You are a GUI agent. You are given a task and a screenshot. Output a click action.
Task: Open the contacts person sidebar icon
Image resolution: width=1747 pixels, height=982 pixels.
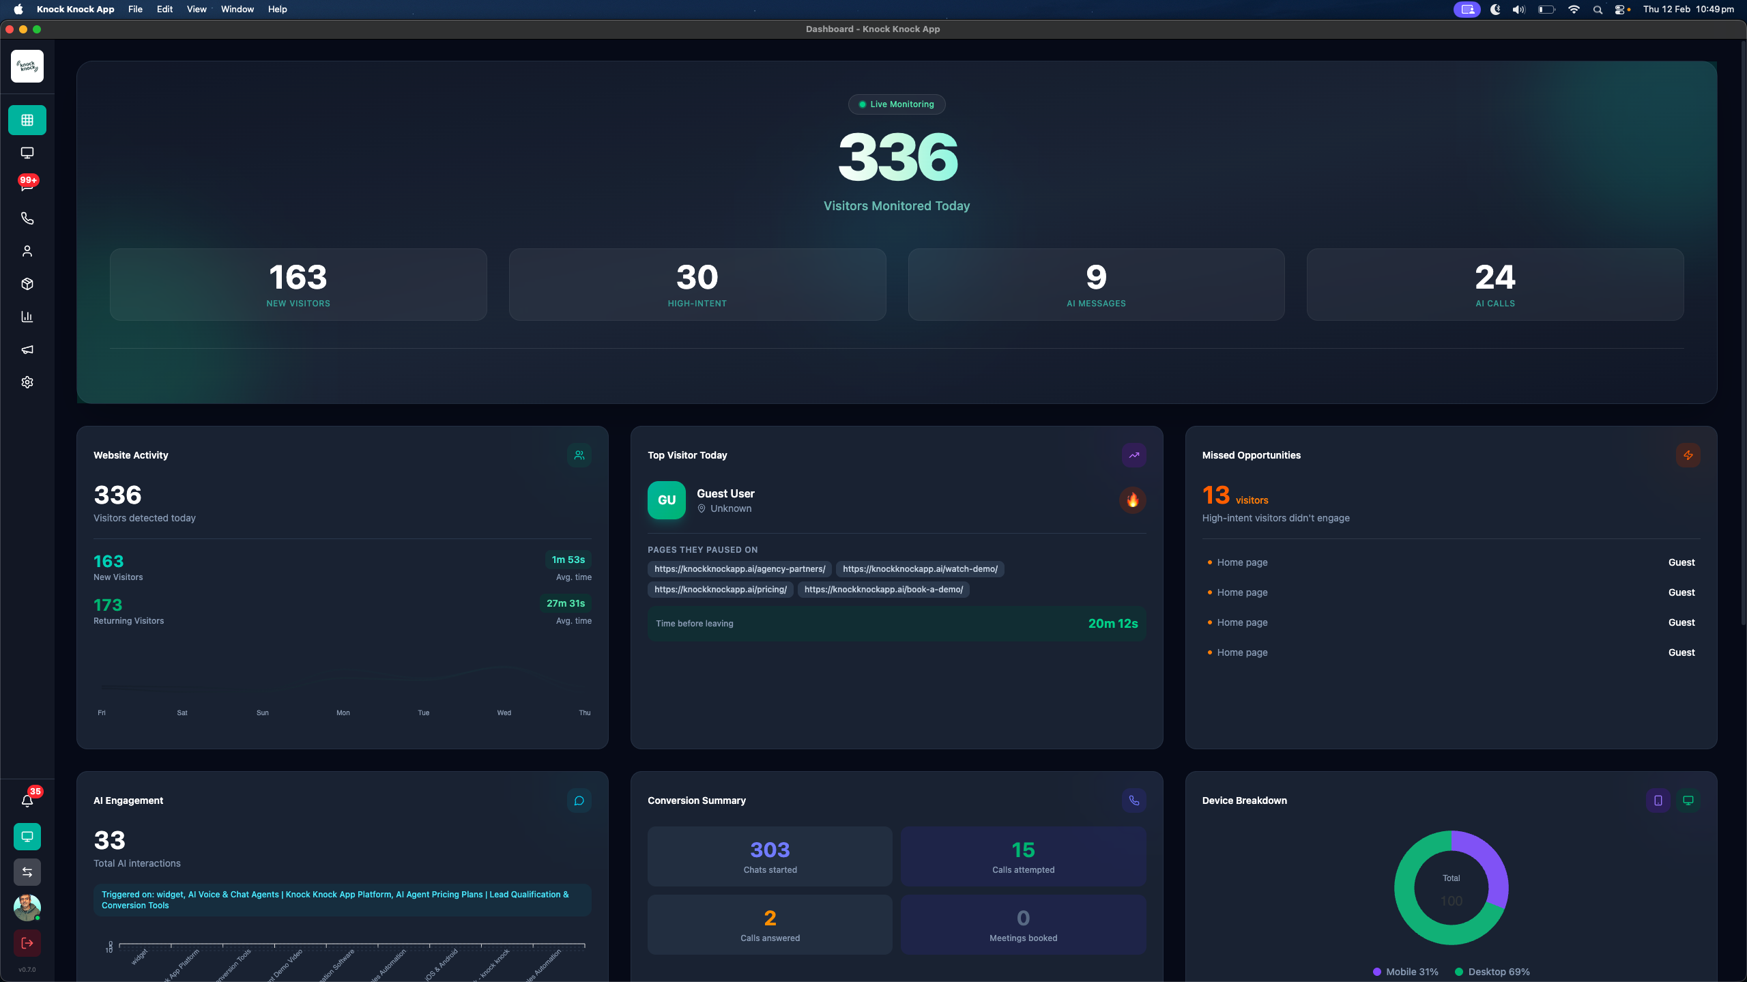[x=27, y=251]
